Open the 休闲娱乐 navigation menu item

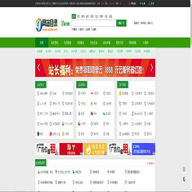tap(81, 43)
